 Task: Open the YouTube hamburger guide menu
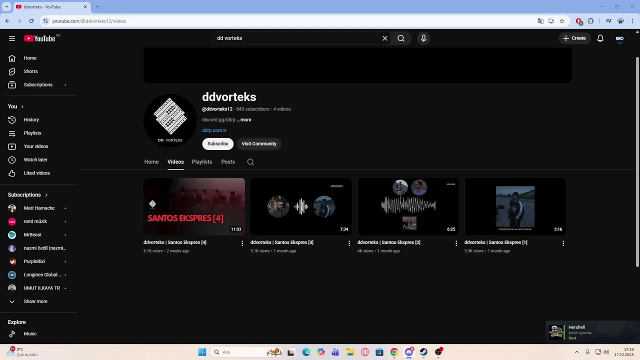point(12,38)
